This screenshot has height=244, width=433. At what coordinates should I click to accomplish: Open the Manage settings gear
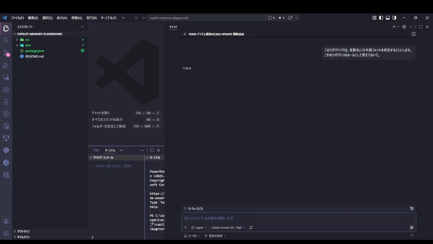pyautogui.click(x=6, y=233)
